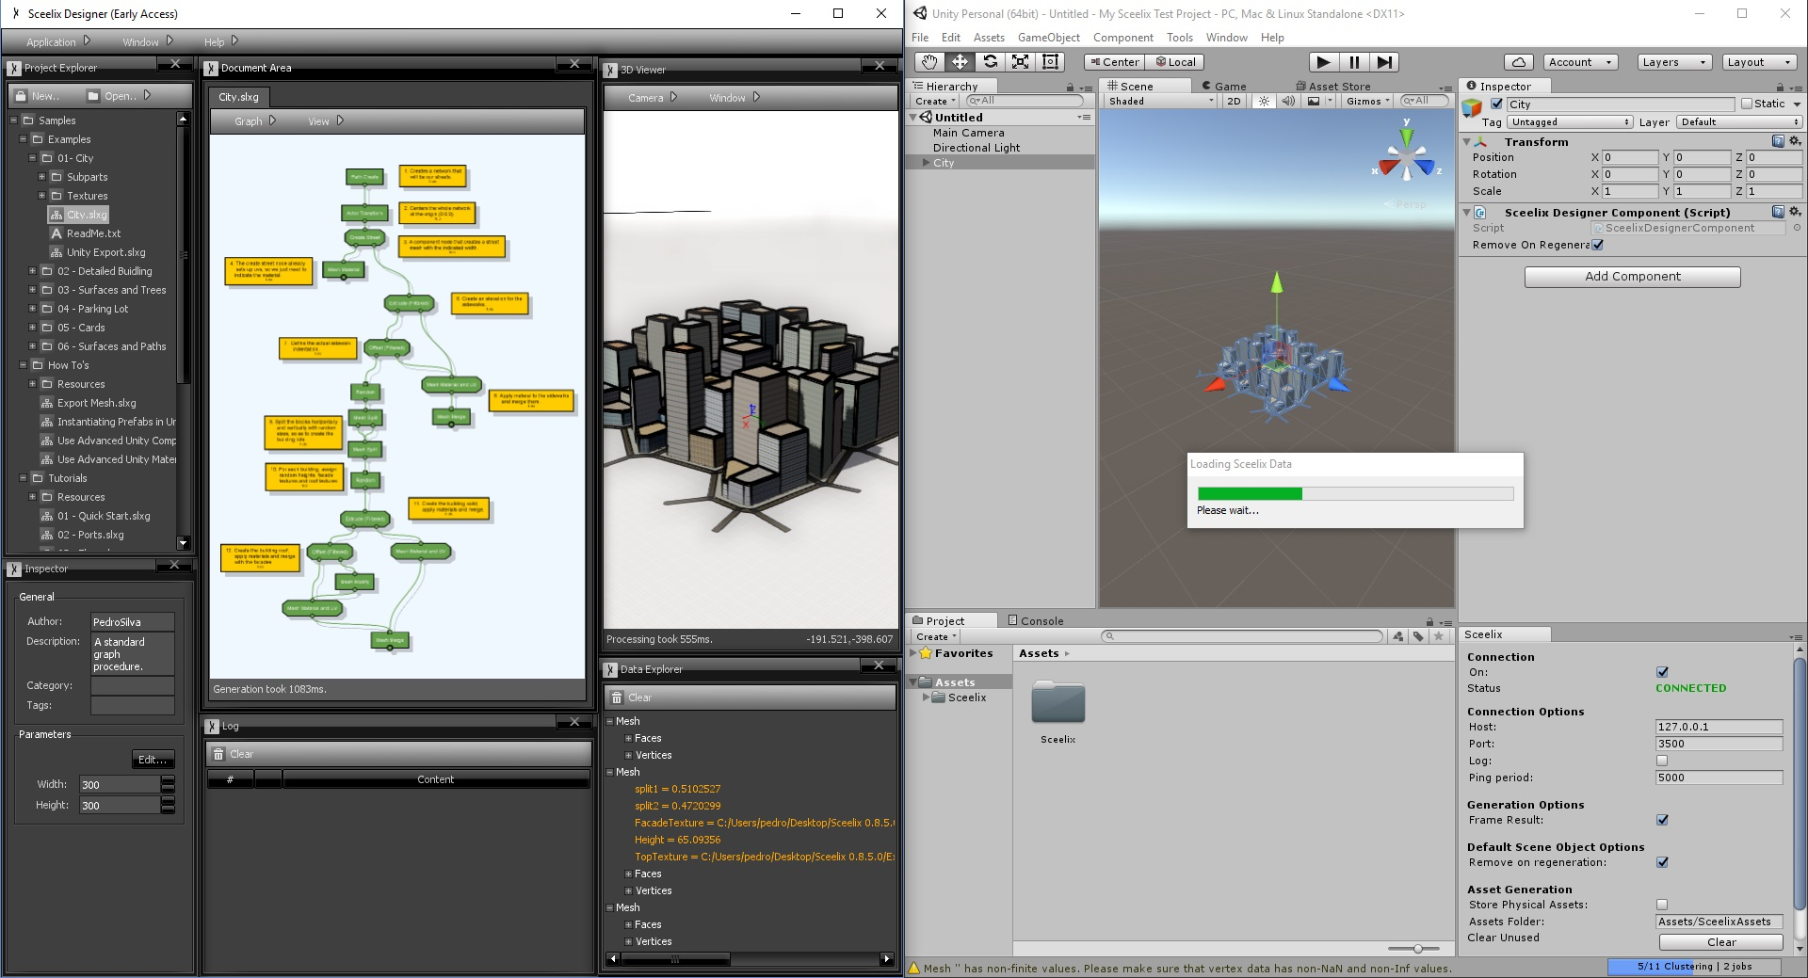Toggle scene lighting sun icon
The width and height of the screenshot is (1808, 978).
pos(1265,101)
